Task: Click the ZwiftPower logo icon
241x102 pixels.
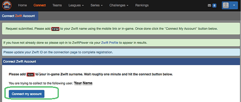Action: pyautogui.click(x=7, y=5)
